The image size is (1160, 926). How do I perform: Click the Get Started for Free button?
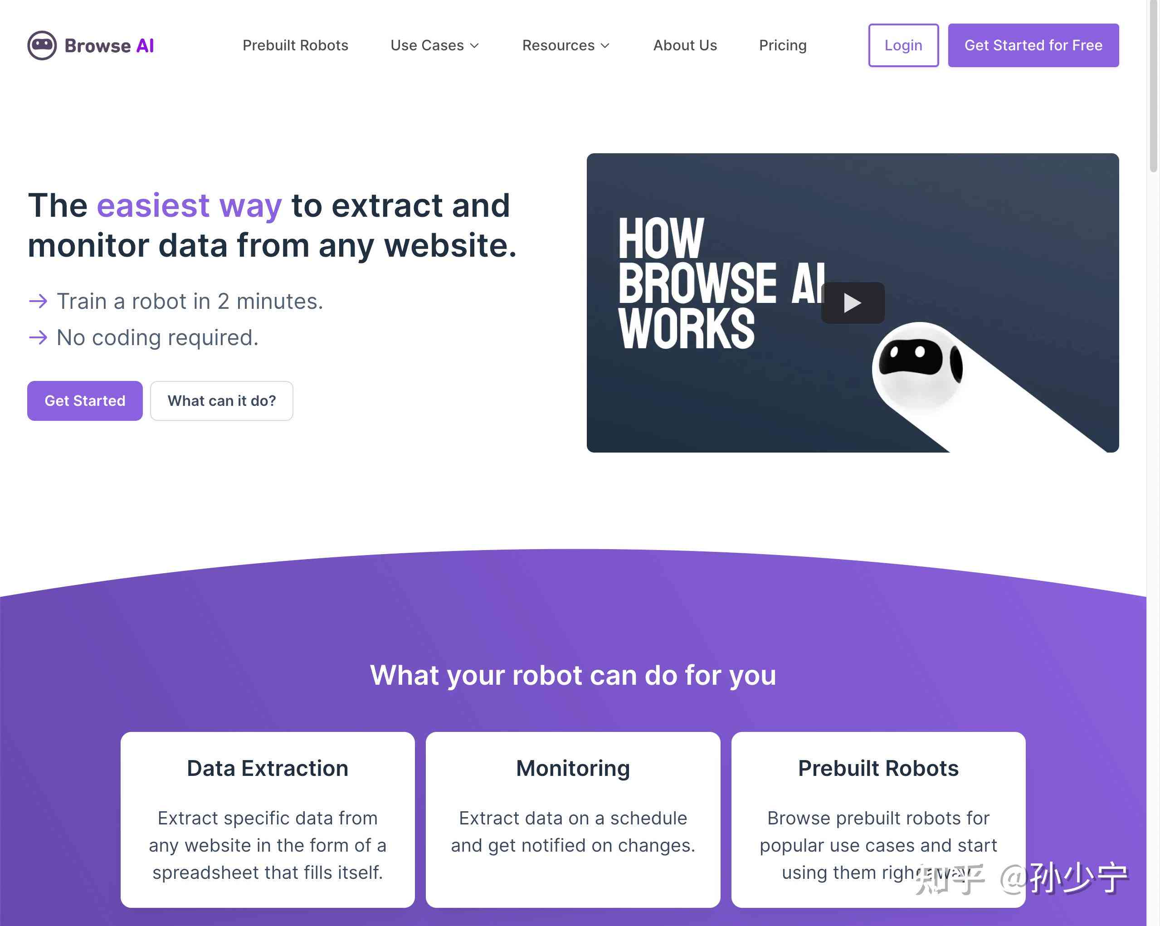[x=1033, y=45]
